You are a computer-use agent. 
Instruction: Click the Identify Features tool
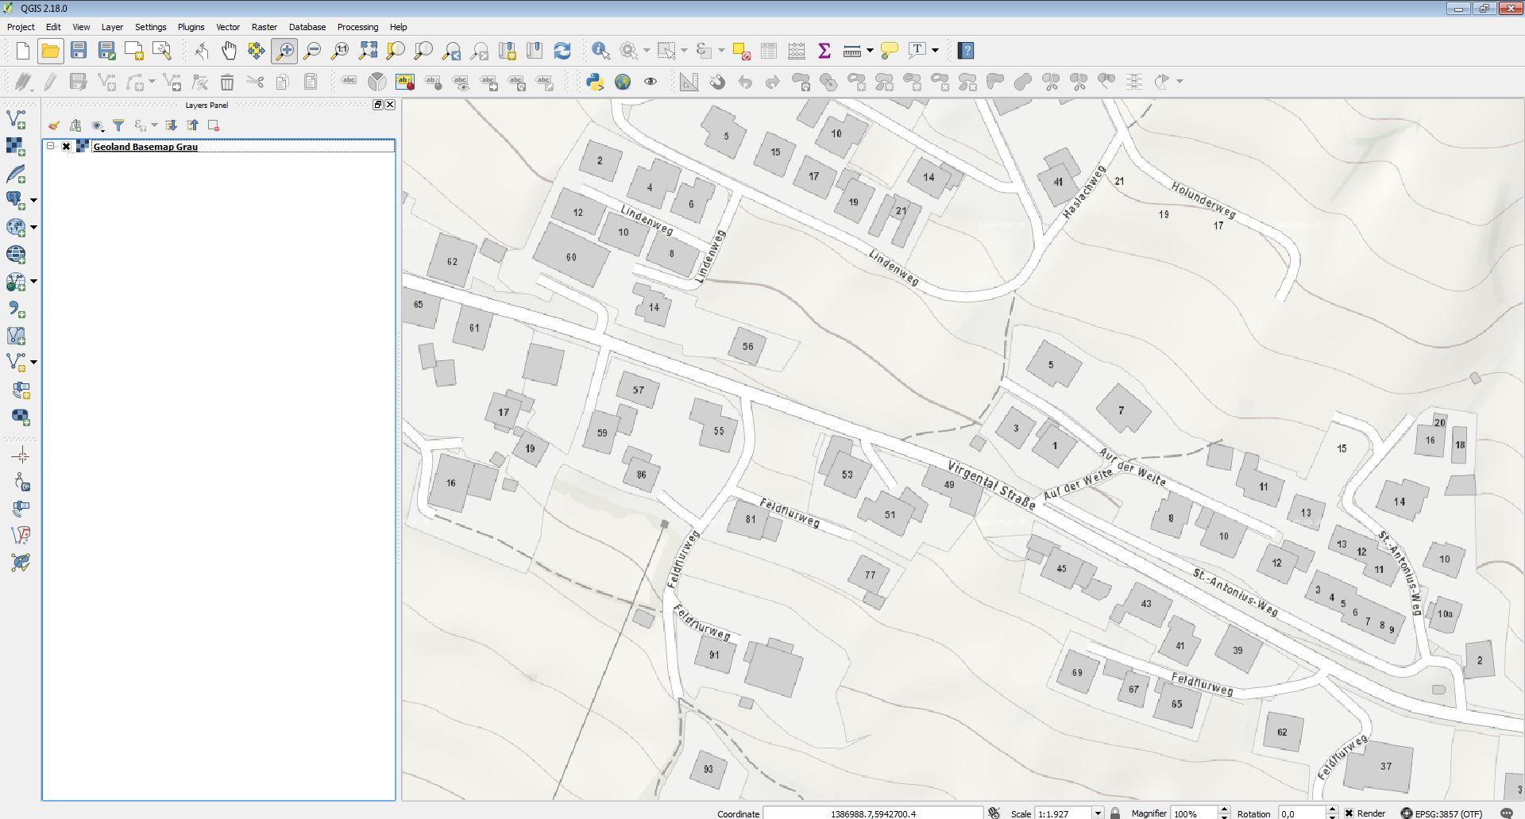[x=600, y=51]
